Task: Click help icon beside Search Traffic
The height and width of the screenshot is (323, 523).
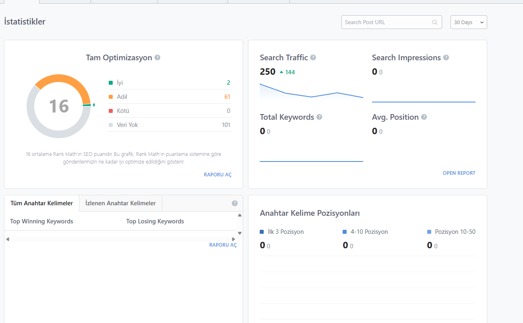Action: pos(313,57)
